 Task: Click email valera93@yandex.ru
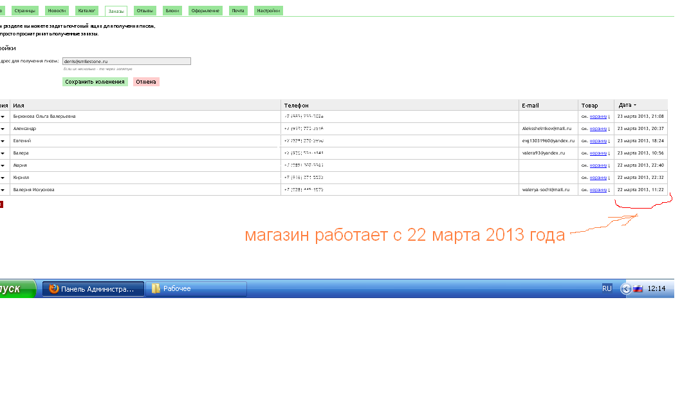pos(543,153)
